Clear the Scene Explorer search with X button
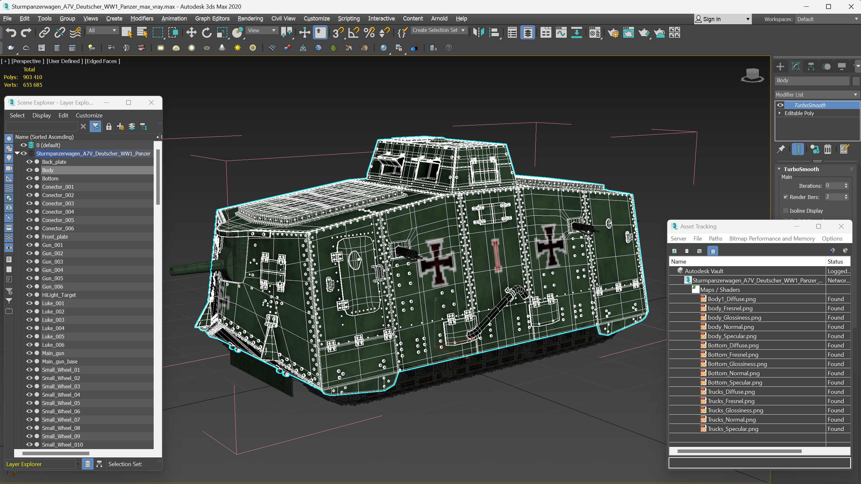The height and width of the screenshot is (484, 861). point(83,127)
